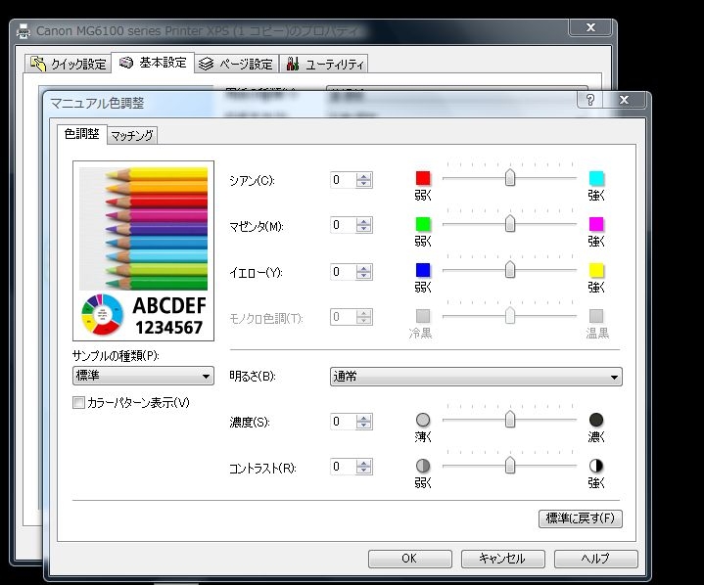Click the シアン slider handle

[509, 178]
